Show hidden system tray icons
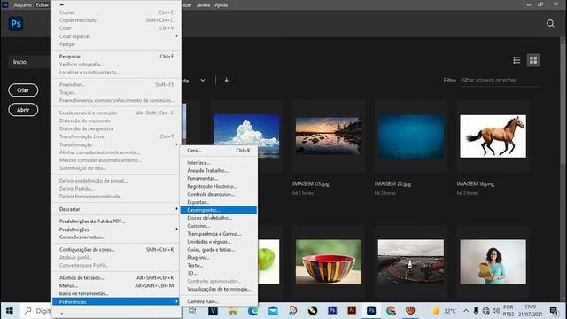 (466, 311)
